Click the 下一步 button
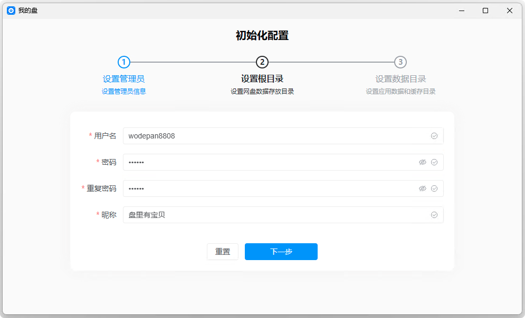 [281, 252]
